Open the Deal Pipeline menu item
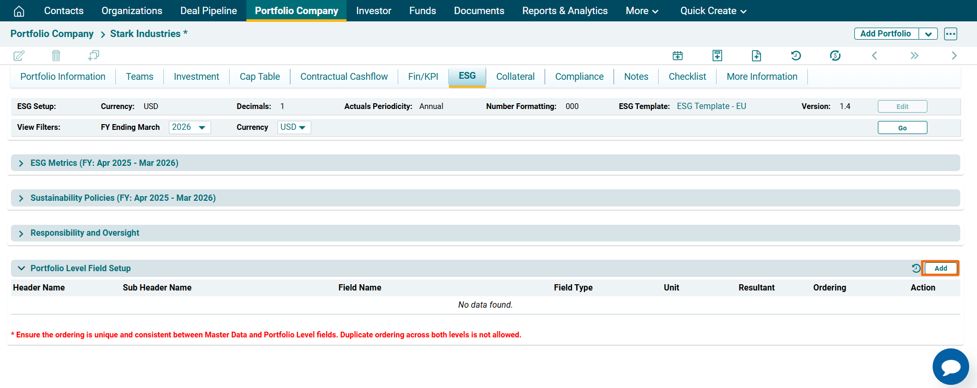Viewport: 977px width, 388px height. point(208,11)
